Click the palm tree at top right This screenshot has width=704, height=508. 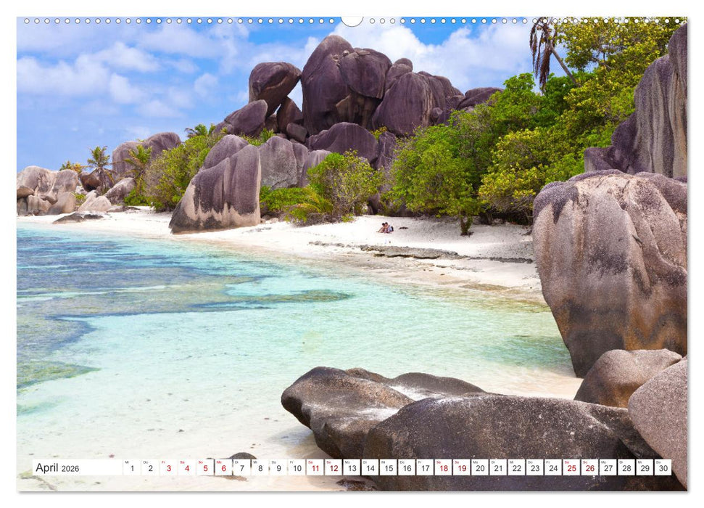545,47
